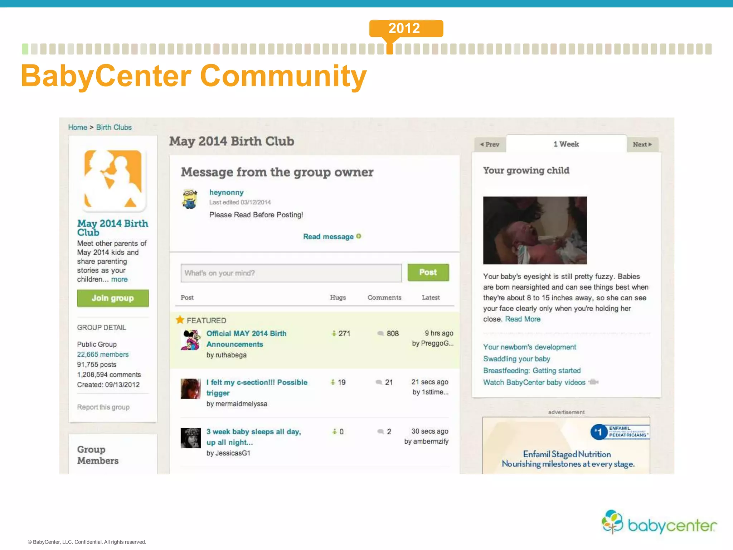Sort by the Latest column header
Viewport: 733px width, 550px height.
pos(431,298)
